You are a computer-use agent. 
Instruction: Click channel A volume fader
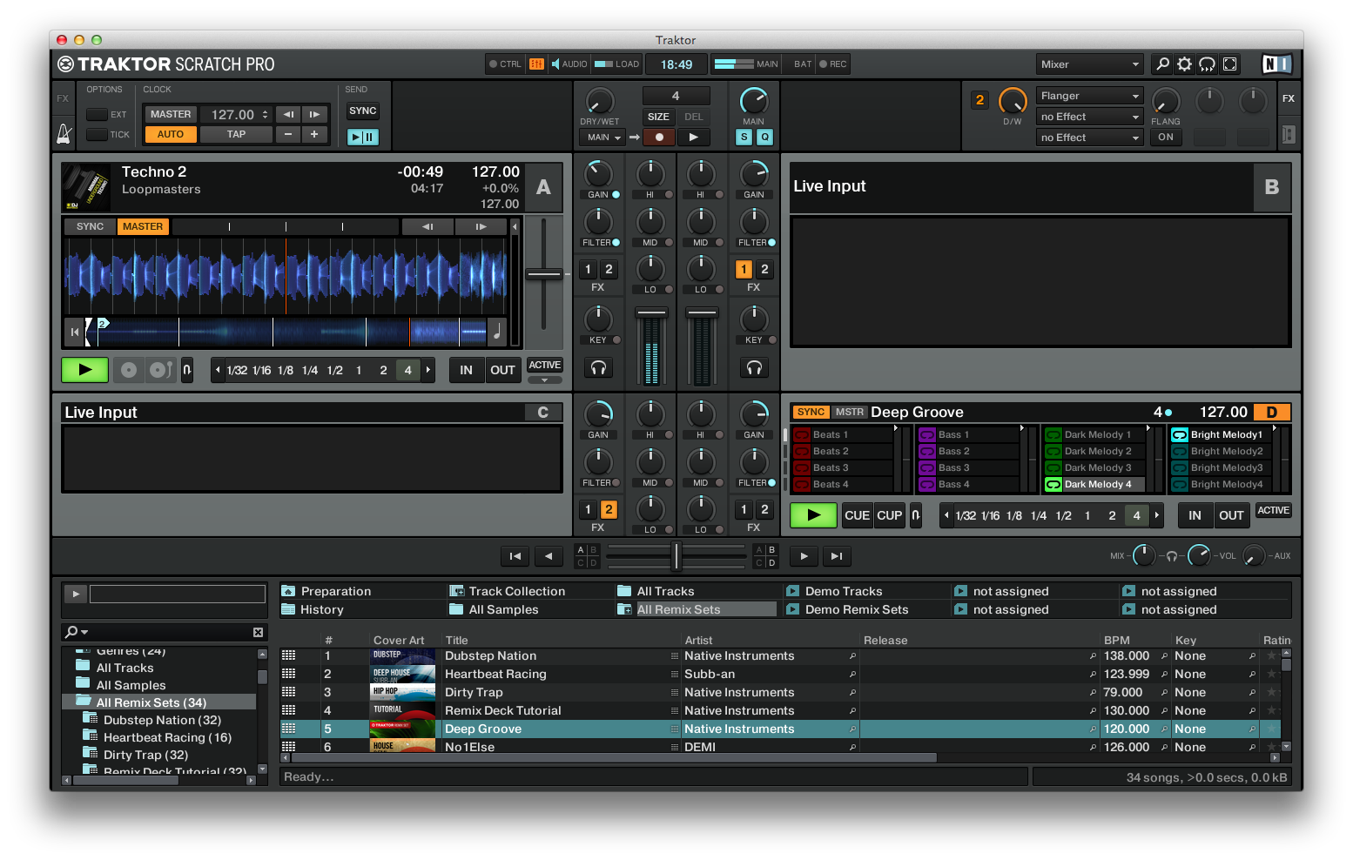[x=651, y=312]
